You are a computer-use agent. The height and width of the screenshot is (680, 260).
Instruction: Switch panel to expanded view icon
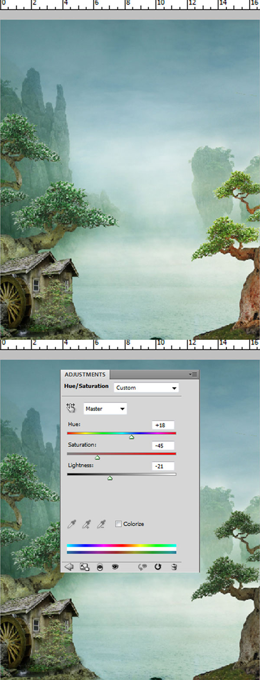coord(84,566)
